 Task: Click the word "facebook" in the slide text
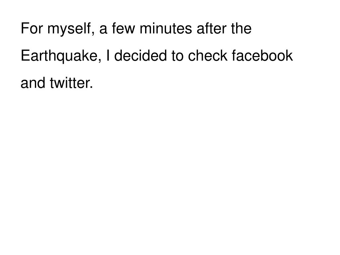pos(262,55)
